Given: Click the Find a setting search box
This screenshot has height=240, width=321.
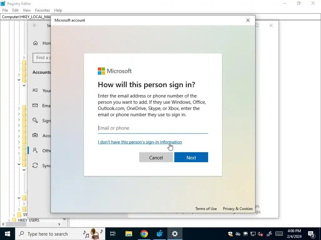Looking at the screenshot, I should [x=42, y=58].
